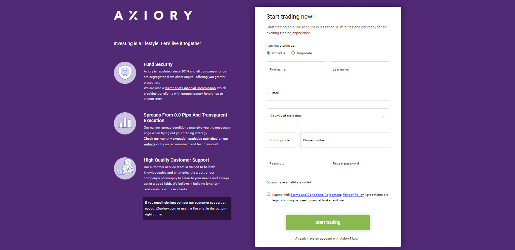This screenshot has height=250, width=515.
Task: Click the E-mail input field
Action: [328, 93]
